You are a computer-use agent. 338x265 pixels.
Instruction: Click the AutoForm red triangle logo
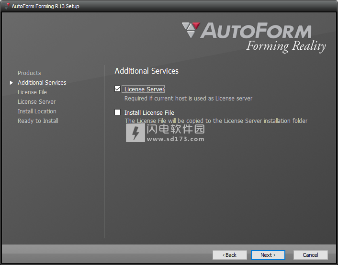pyautogui.click(x=191, y=30)
